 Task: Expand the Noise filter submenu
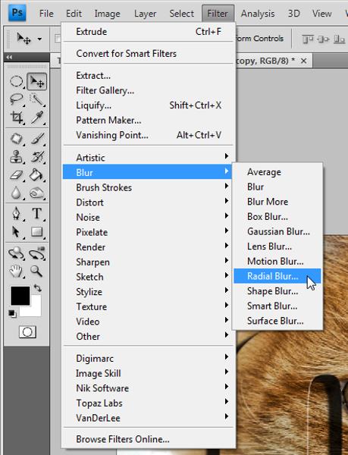click(149, 217)
